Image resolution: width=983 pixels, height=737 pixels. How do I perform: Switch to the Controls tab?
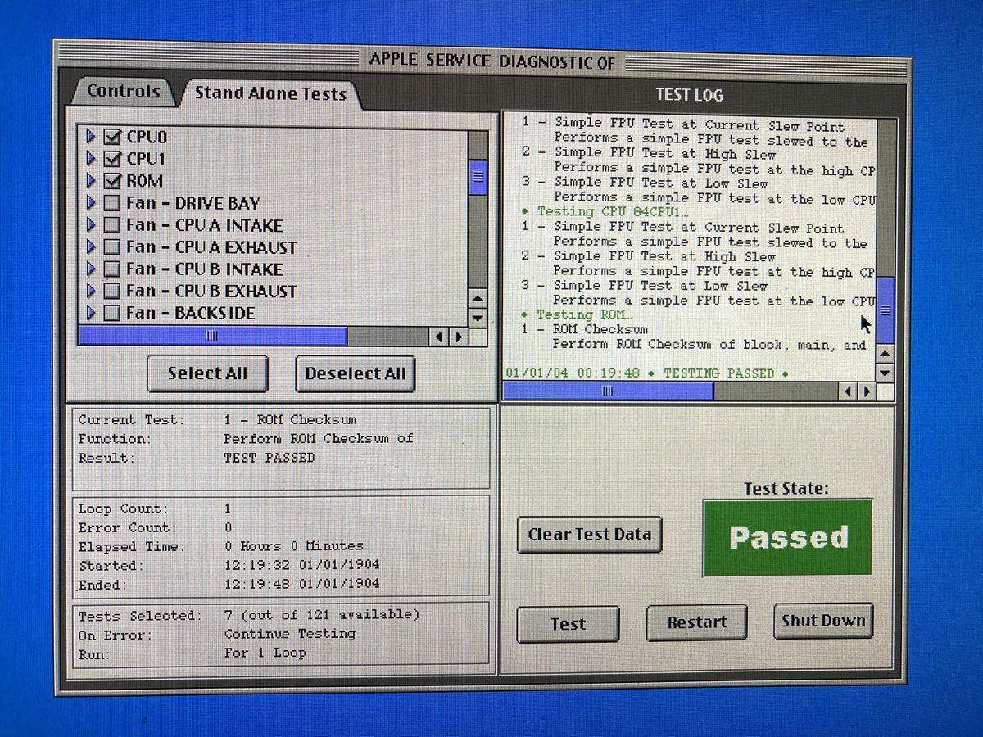point(125,92)
